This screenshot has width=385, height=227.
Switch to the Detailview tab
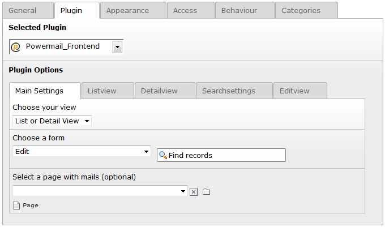coord(159,91)
